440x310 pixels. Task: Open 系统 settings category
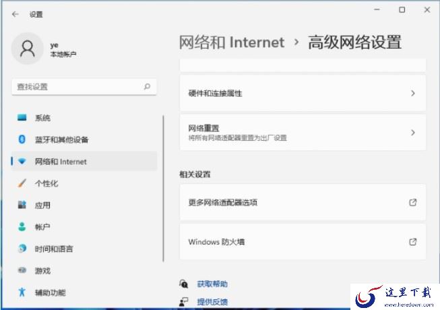[84, 118]
